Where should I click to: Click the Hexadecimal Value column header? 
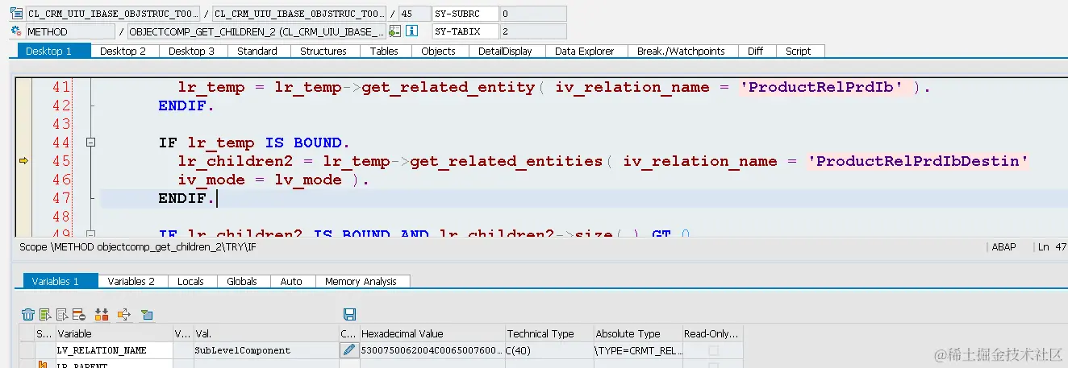click(432, 333)
